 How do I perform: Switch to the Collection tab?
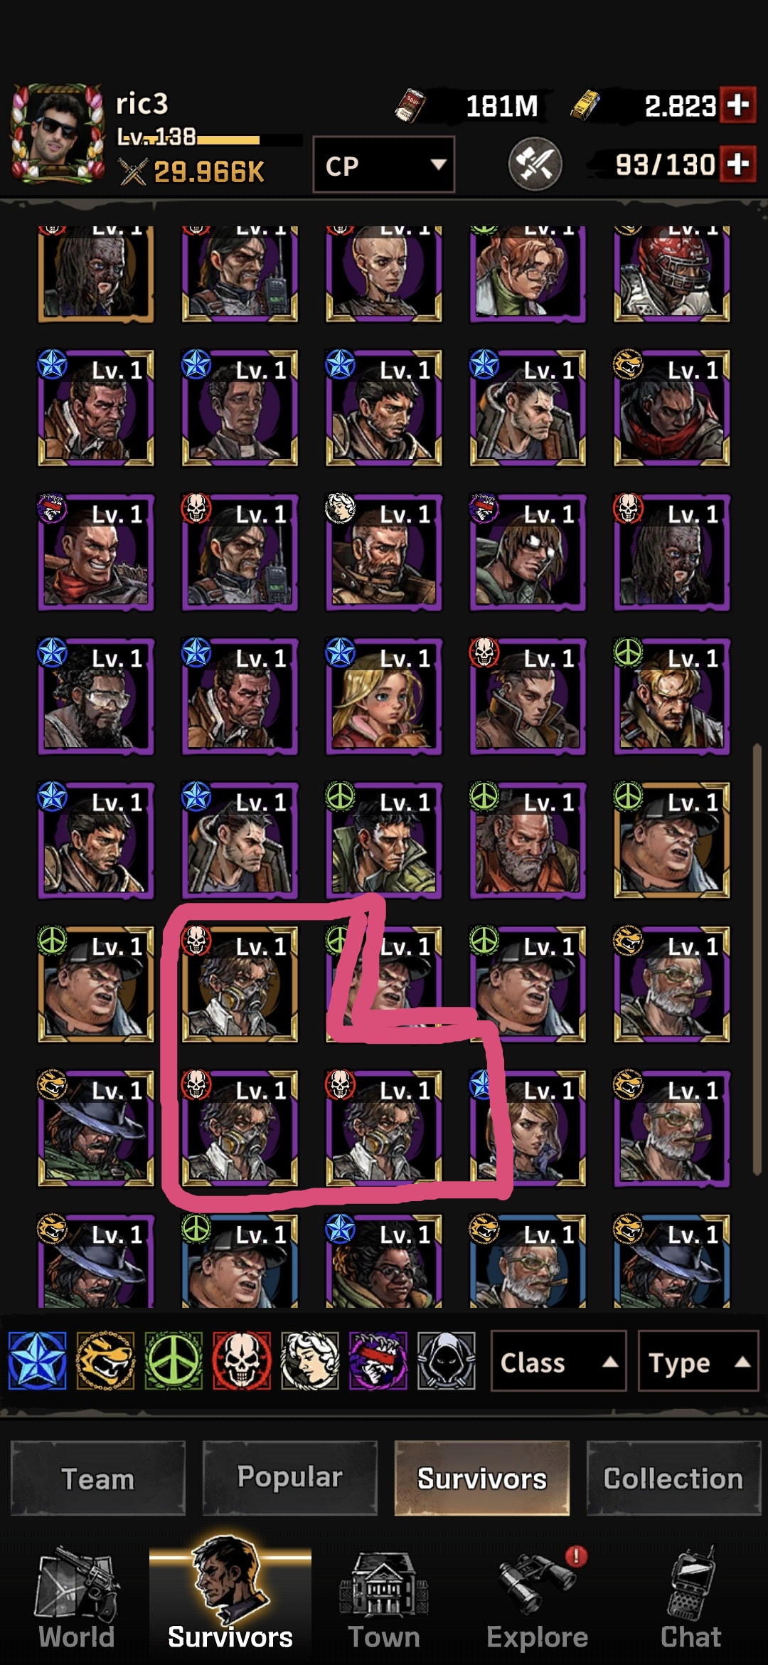pyautogui.click(x=673, y=1479)
